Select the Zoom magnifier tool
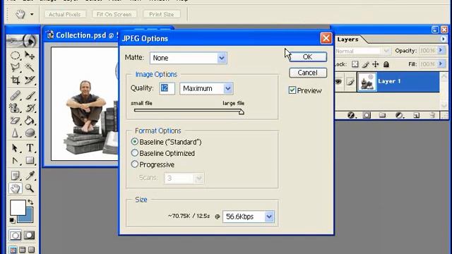The height and width of the screenshot is (254, 452). (x=30, y=188)
